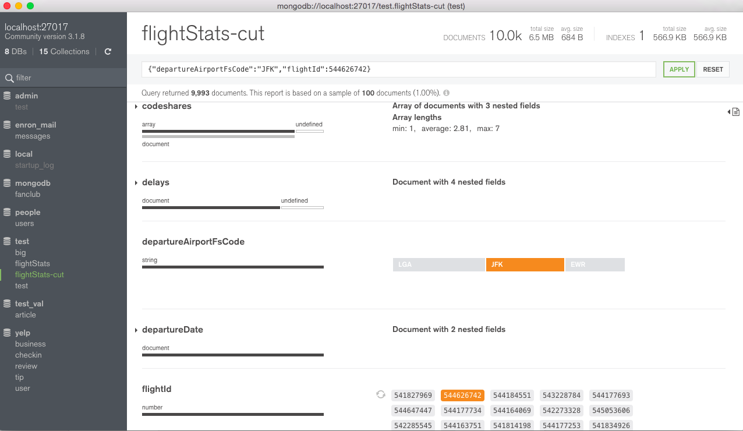Open the document viewer side panel icon
Screen dimensions: 743x431
[x=735, y=112]
